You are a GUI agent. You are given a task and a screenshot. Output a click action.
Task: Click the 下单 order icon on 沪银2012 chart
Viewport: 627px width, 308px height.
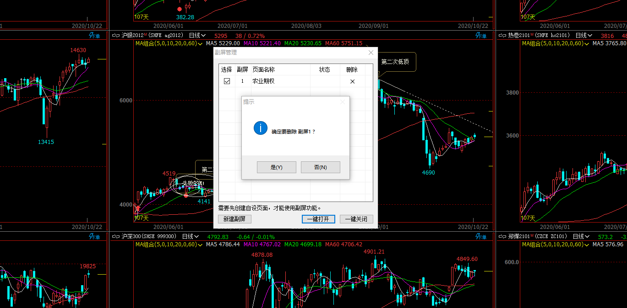481,36
